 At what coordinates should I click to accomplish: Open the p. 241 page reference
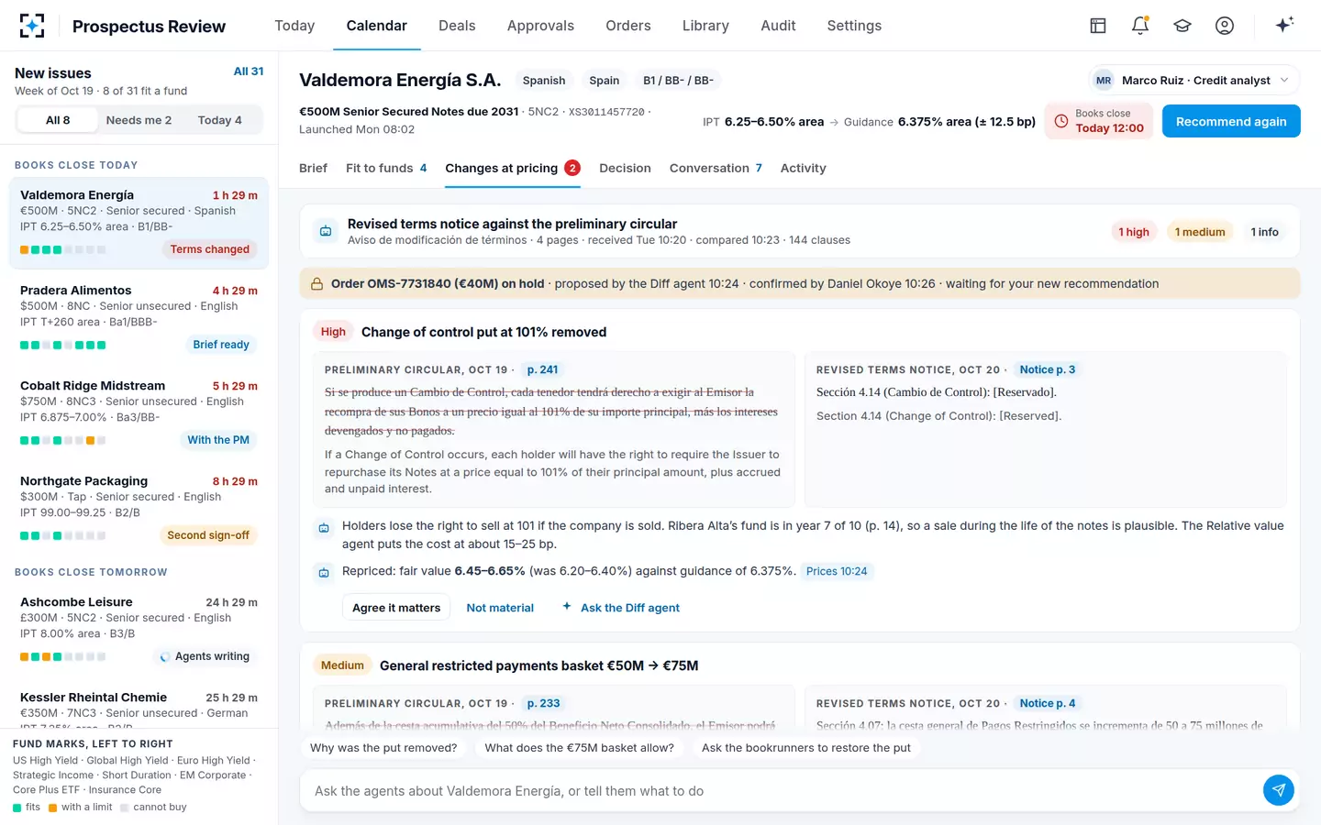[x=542, y=369]
